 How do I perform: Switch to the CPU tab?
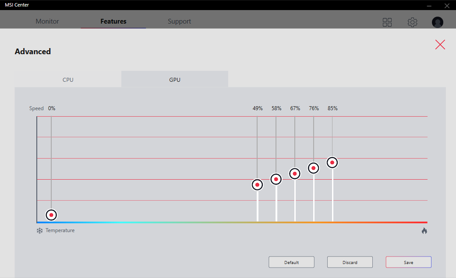pyautogui.click(x=68, y=80)
